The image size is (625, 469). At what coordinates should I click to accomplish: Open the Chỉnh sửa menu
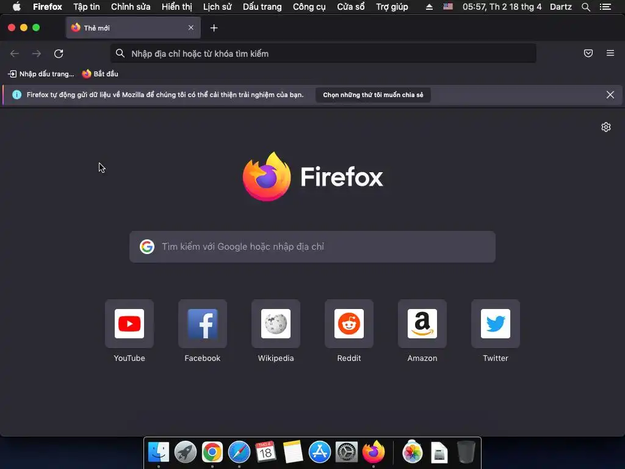(x=131, y=7)
